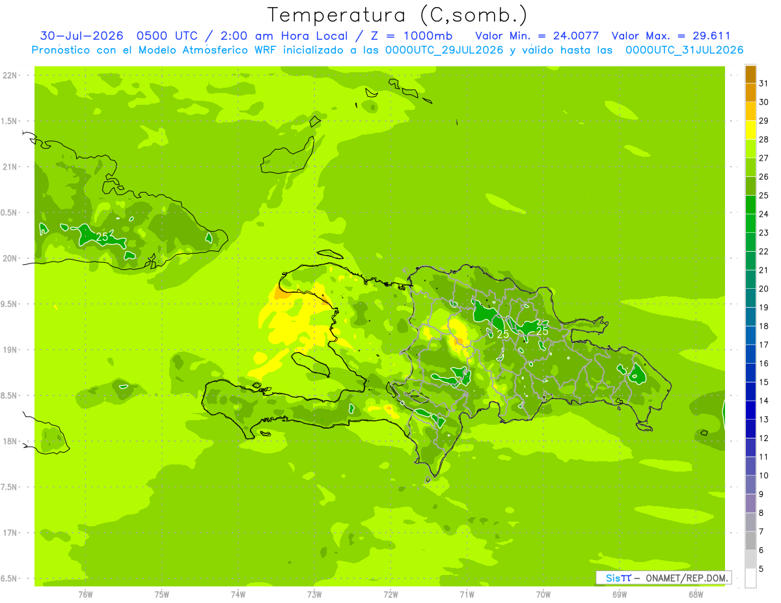
Task: Click the "Sistt" logo text
Action: tap(618, 578)
